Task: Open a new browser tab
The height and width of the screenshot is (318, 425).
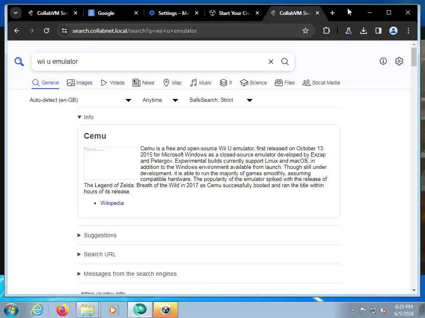Action: click(332, 13)
